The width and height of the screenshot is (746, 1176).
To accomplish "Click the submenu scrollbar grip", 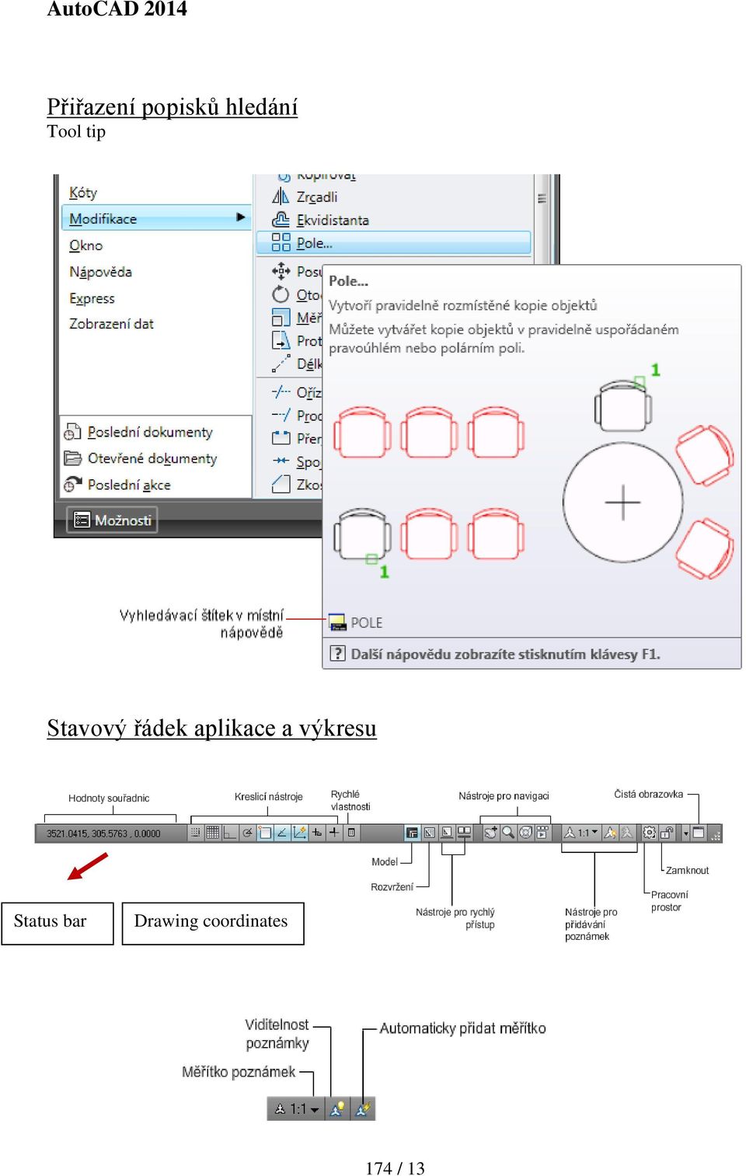I will click(542, 199).
